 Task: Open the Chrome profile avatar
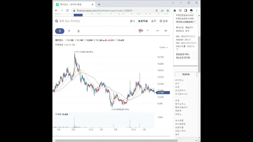pos(191,11)
